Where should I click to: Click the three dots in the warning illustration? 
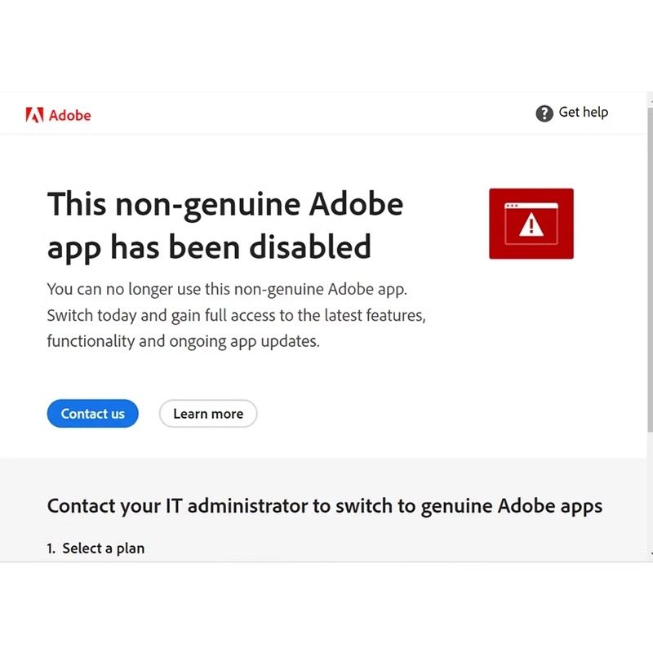coord(513,206)
